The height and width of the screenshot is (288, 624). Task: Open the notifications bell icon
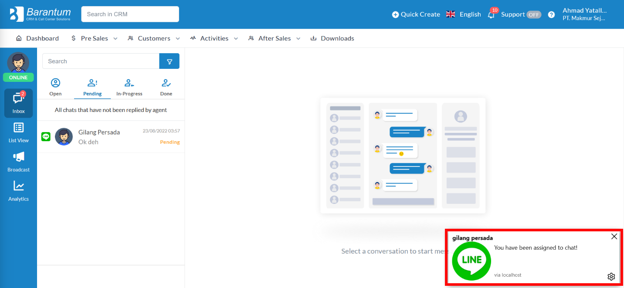tap(491, 14)
